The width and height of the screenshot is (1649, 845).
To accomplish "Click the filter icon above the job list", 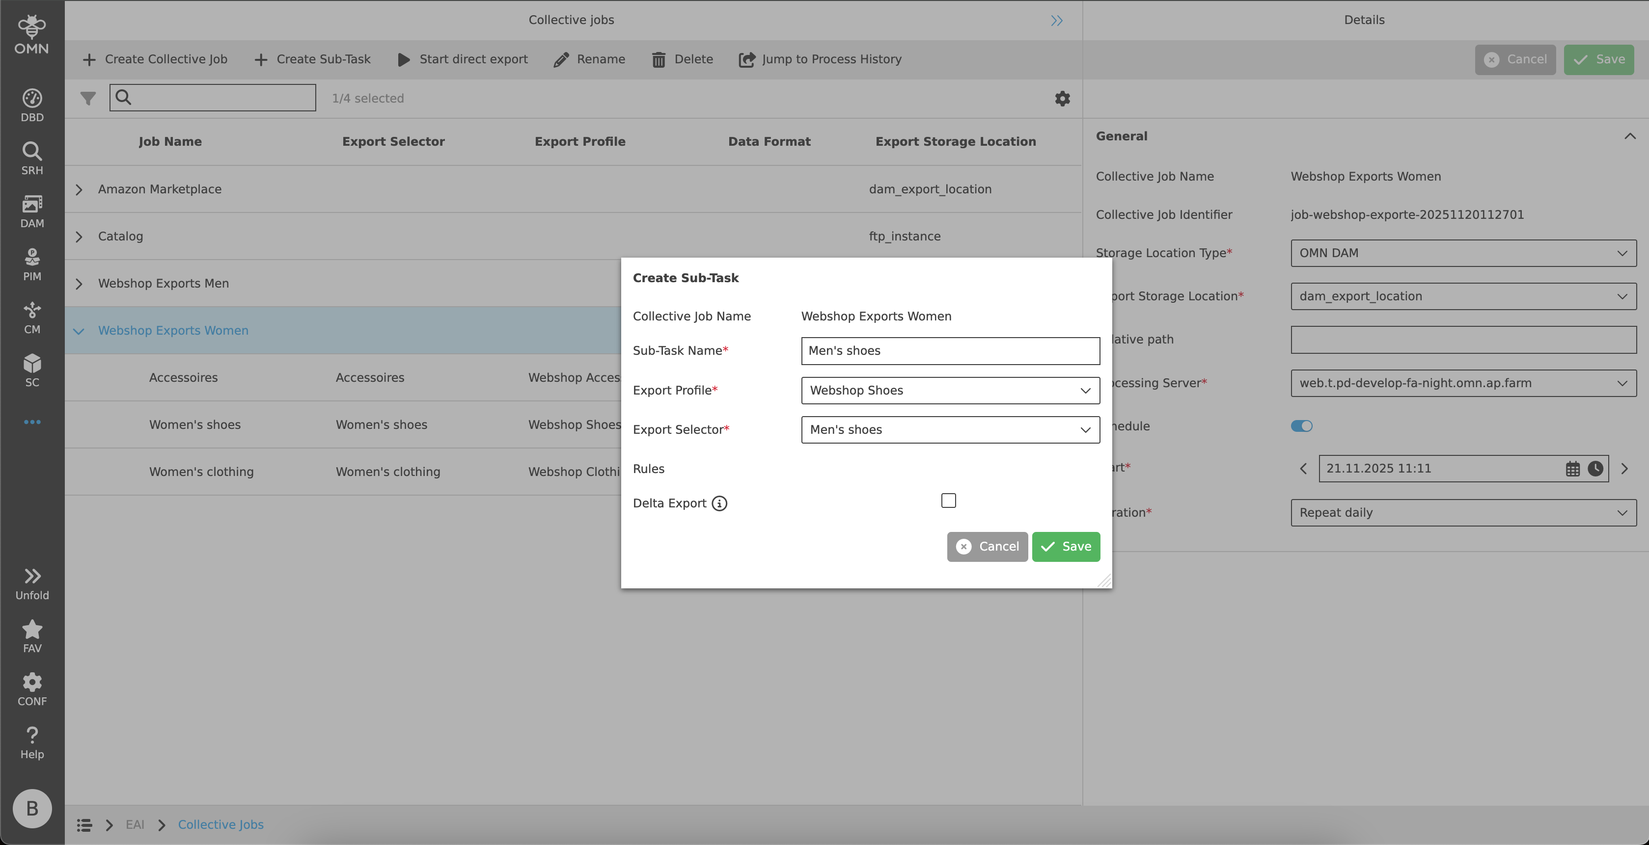I will [x=88, y=98].
